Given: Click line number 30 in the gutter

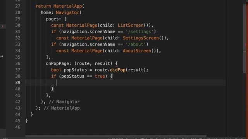Looking at the screenshot, I should click(18, 25).
